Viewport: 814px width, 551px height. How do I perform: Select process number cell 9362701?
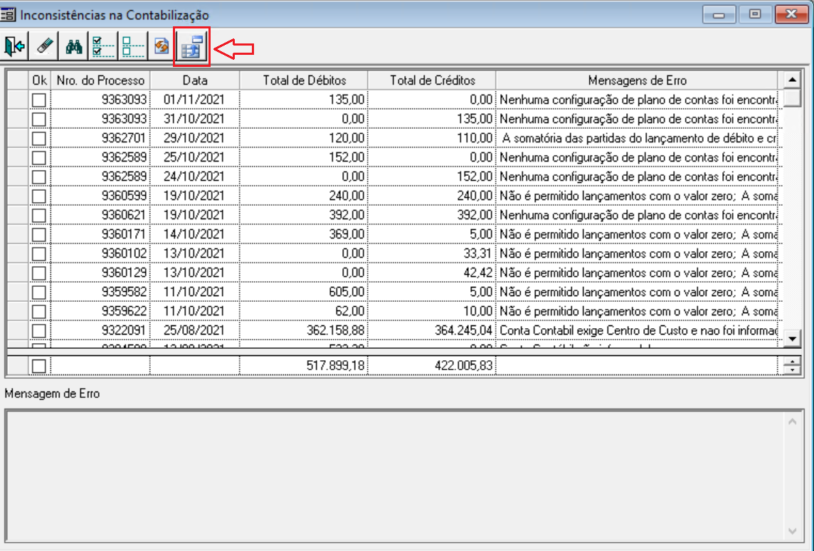point(100,138)
